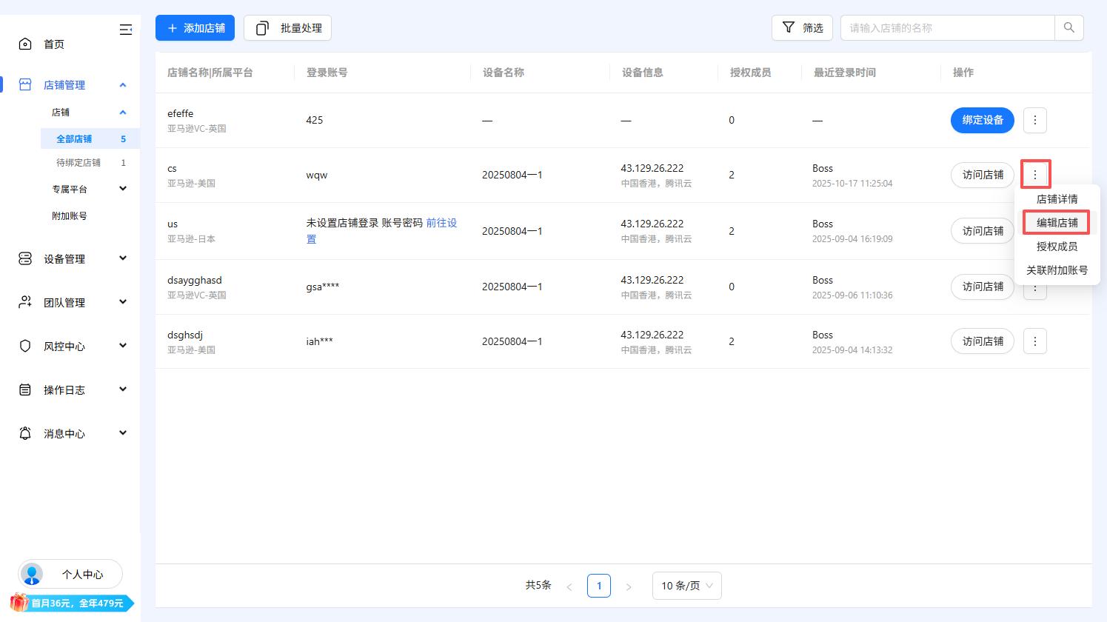
Task: Click the message center bell icon
Action: pyautogui.click(x=25, y=434)
